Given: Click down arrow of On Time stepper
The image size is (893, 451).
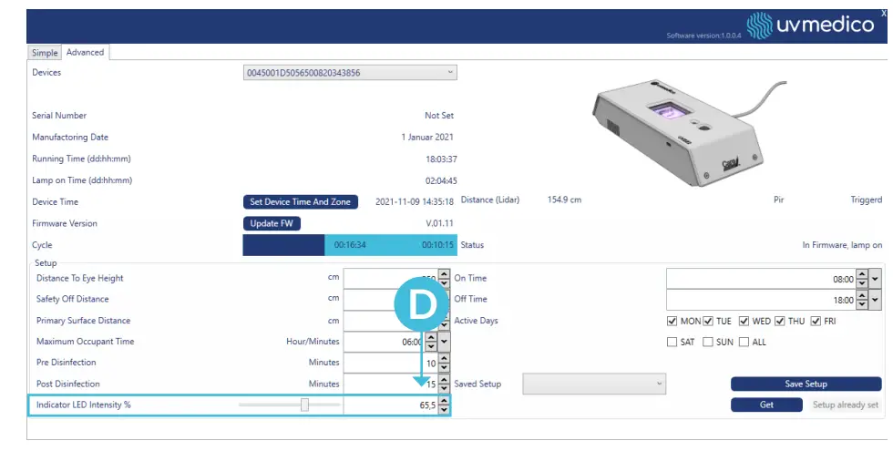Looking at the screenshot, I should pyautogui.click(x=862, y=283).
